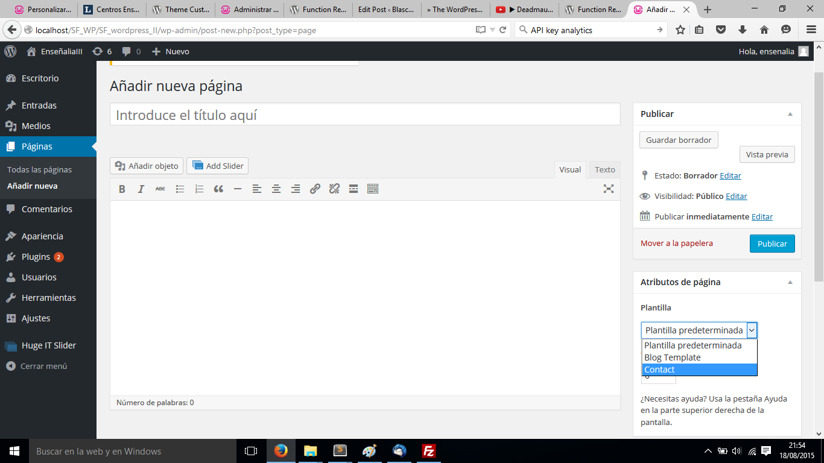Select Contact template option
The height and width of the screenshot is (463, 824).
tap(699, 370)
